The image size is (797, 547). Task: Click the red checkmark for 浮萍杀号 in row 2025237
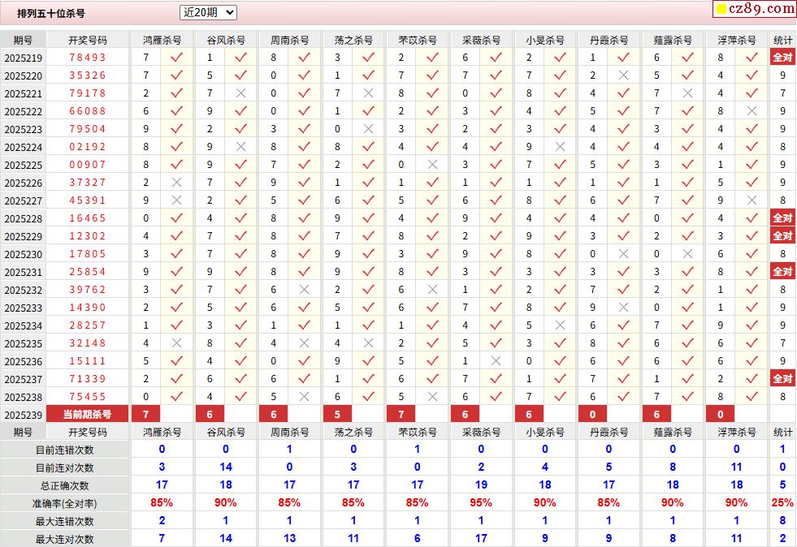coord(752,379)
